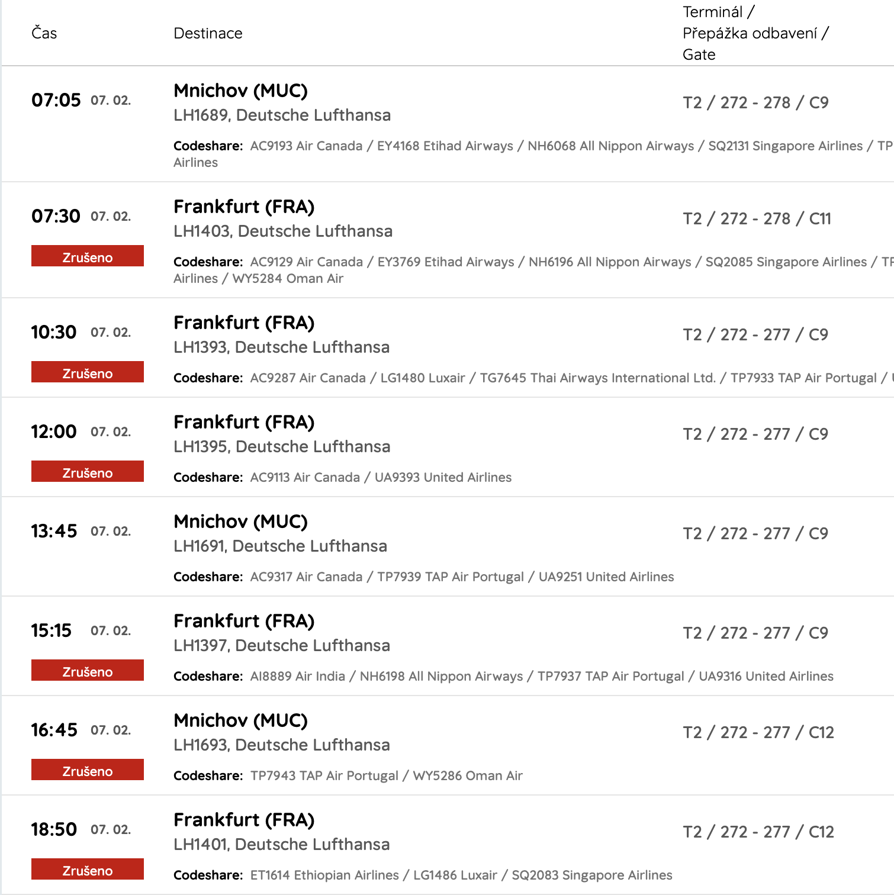Click the Terminál / Přepážka odbavení / Gate header
This screenshot has width=894, height=895.
(x=755, y=33)
